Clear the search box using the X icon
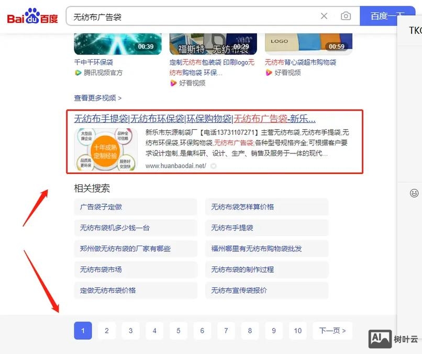The width and height of the screenshot is (422, 354). pyautogui.click(x=324, y=16)
